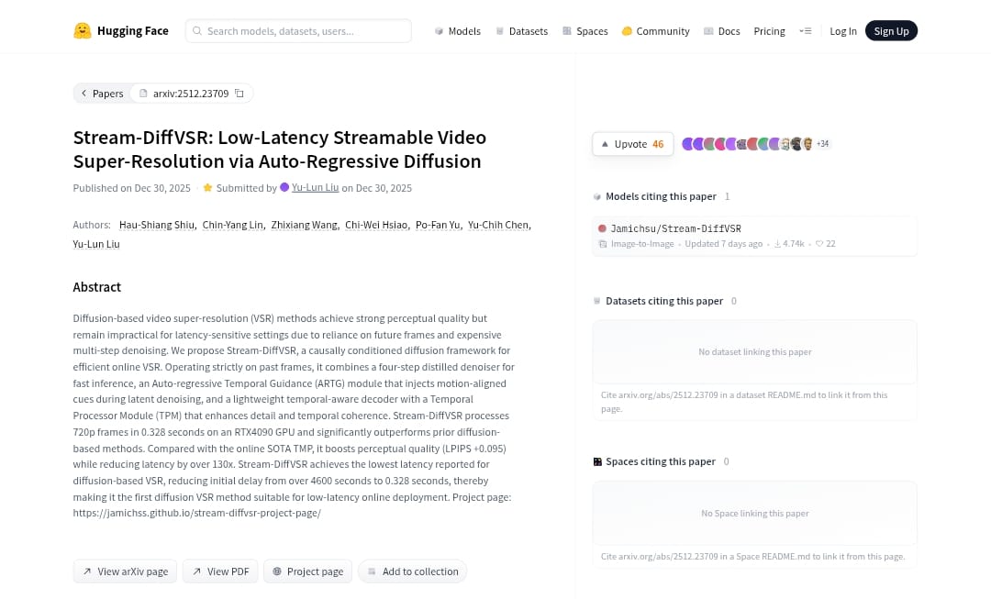The width and height of the screenshot is (991, 599).
Task: Open the Models navigation tab
Action: tap(457, 31)
